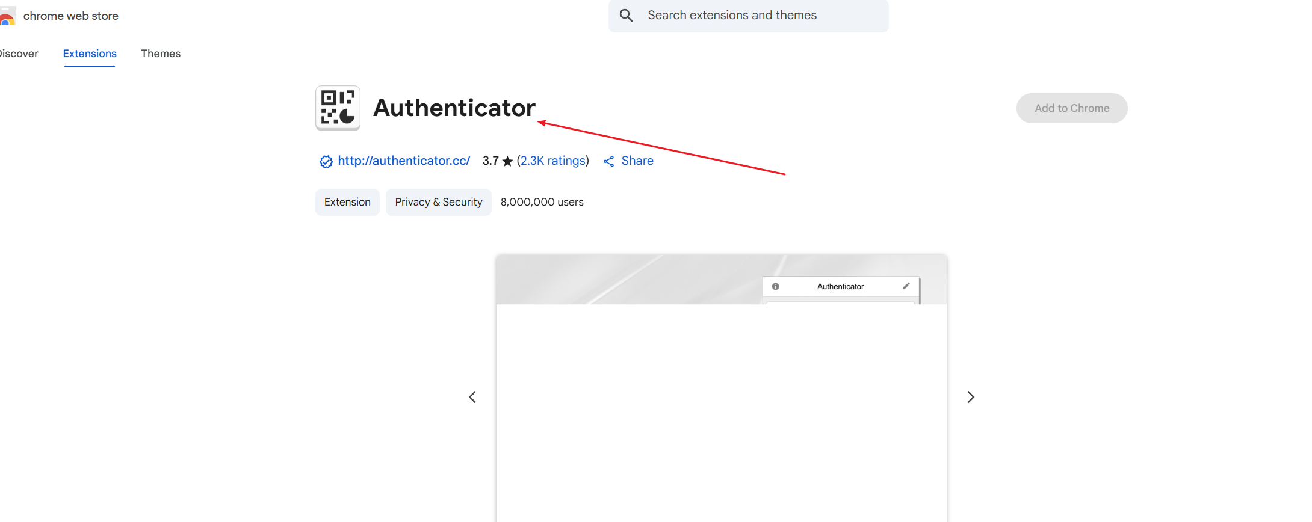Select the Extension category chip
1312x522 pixels.
click(x=347, y=202)
